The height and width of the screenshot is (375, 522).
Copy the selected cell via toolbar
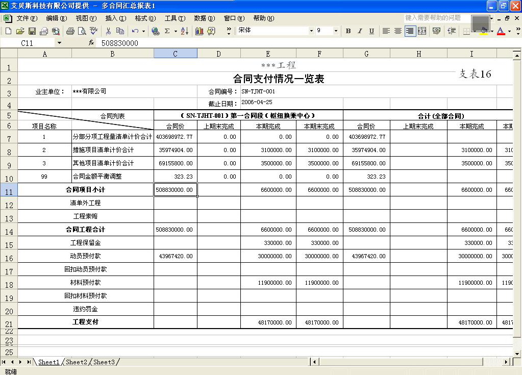click(120, 31)
